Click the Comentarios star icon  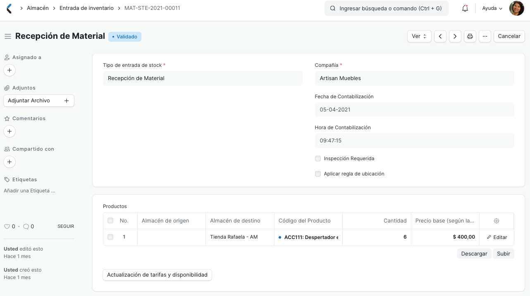coord(7,118)
